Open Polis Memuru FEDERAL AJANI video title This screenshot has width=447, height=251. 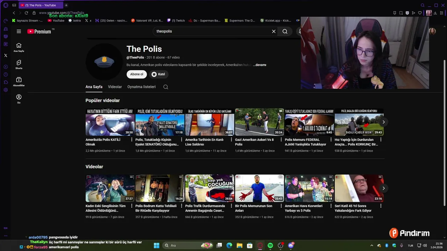(306, 142)
